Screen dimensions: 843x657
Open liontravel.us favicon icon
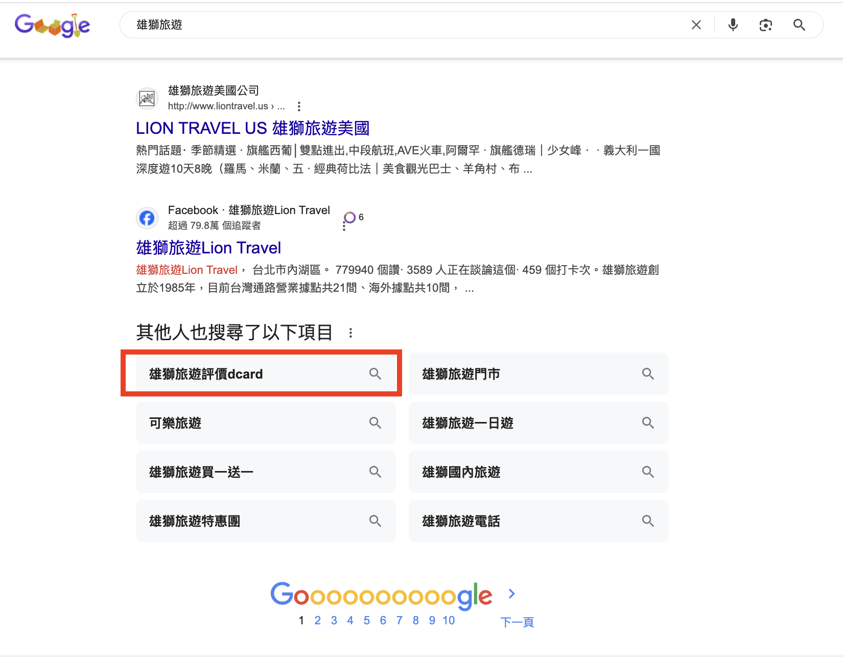(147, 98)
